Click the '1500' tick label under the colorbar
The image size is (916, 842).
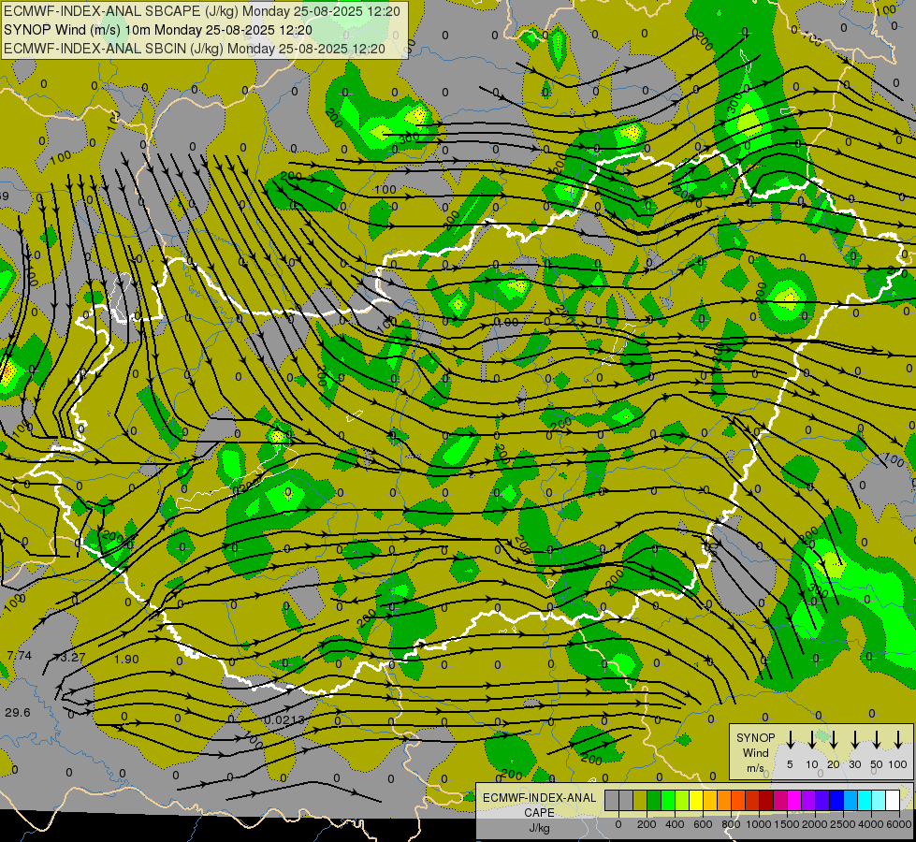coord(787,824)
